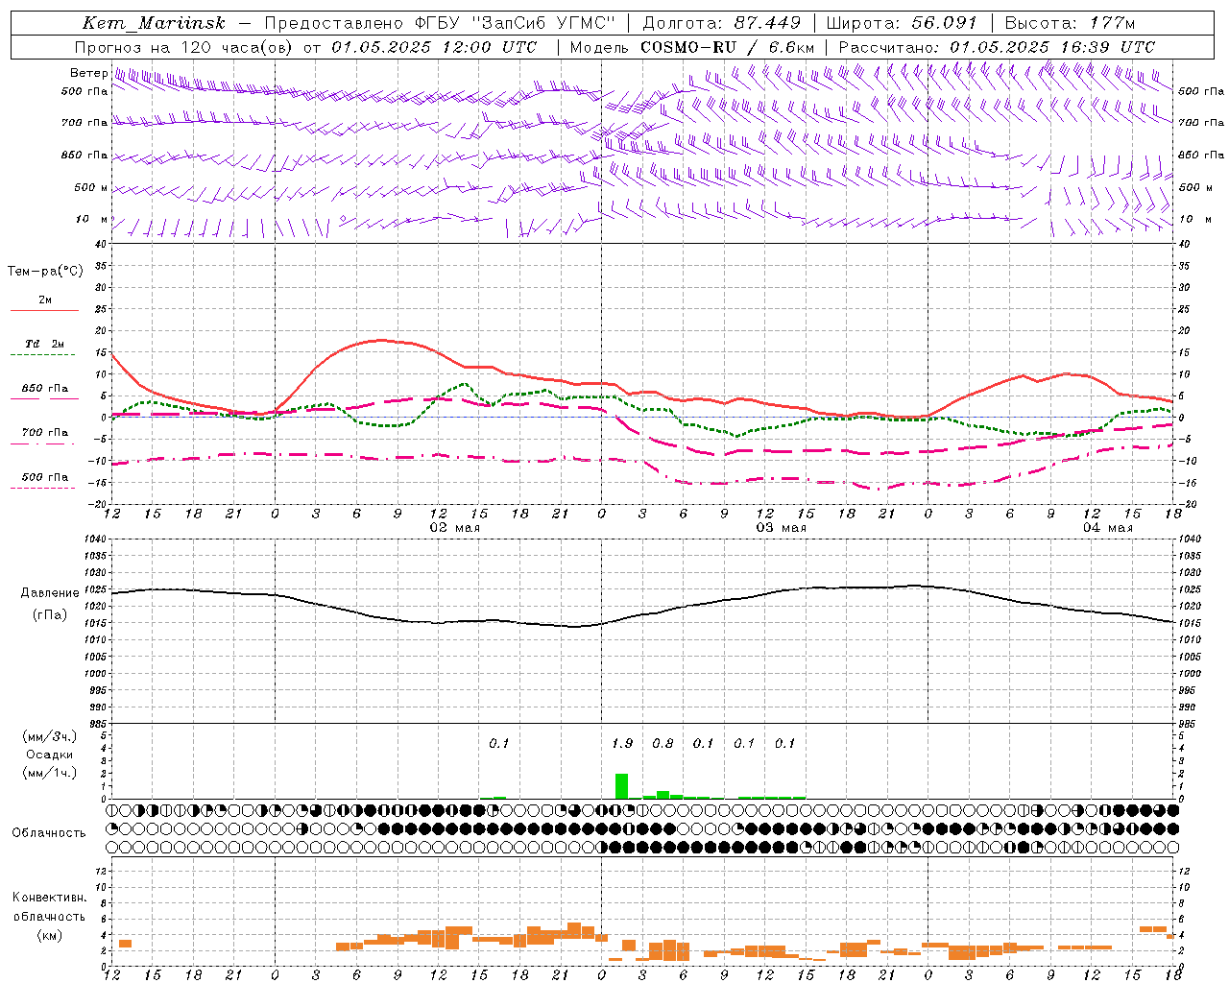Click the "Долгота: 87.449" value
Image resolution: width=1229 pixels, height=983 pixels.
pyautogui.click(x=722, y=23)
